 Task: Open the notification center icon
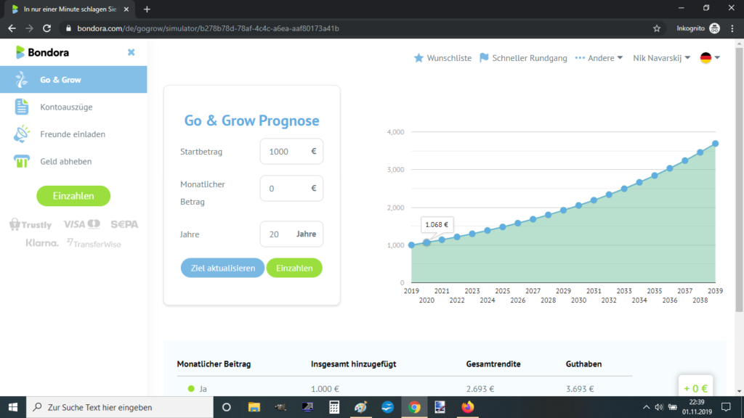pyautogui.click(x=726, y=407)
